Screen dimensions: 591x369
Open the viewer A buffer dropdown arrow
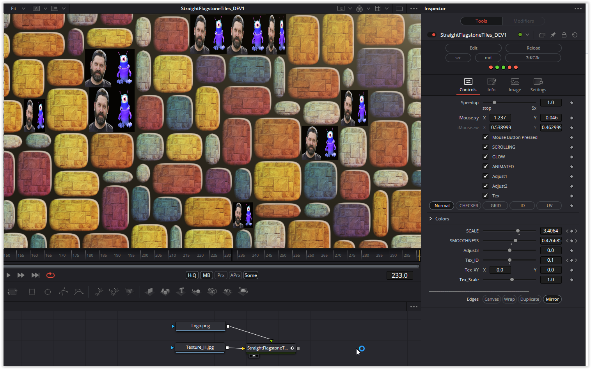click(x=45, y=9)
